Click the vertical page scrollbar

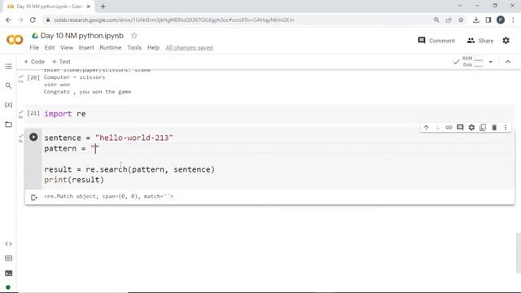(x=519, y=252)
